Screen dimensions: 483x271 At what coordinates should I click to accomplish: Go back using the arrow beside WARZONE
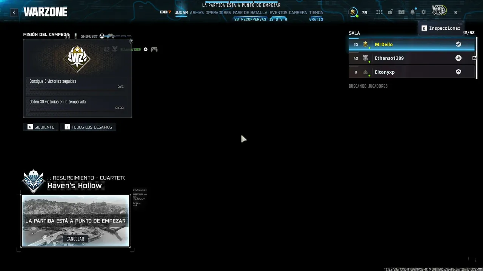click(14, 12)
